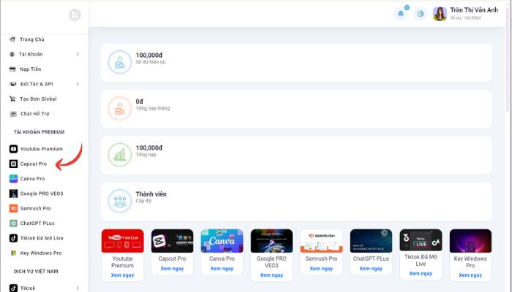Screen dimensions: 512x292
Task: Select Google PRO VEO3 sidebar label
Action: pyautogui.click(x=42, y=193)
